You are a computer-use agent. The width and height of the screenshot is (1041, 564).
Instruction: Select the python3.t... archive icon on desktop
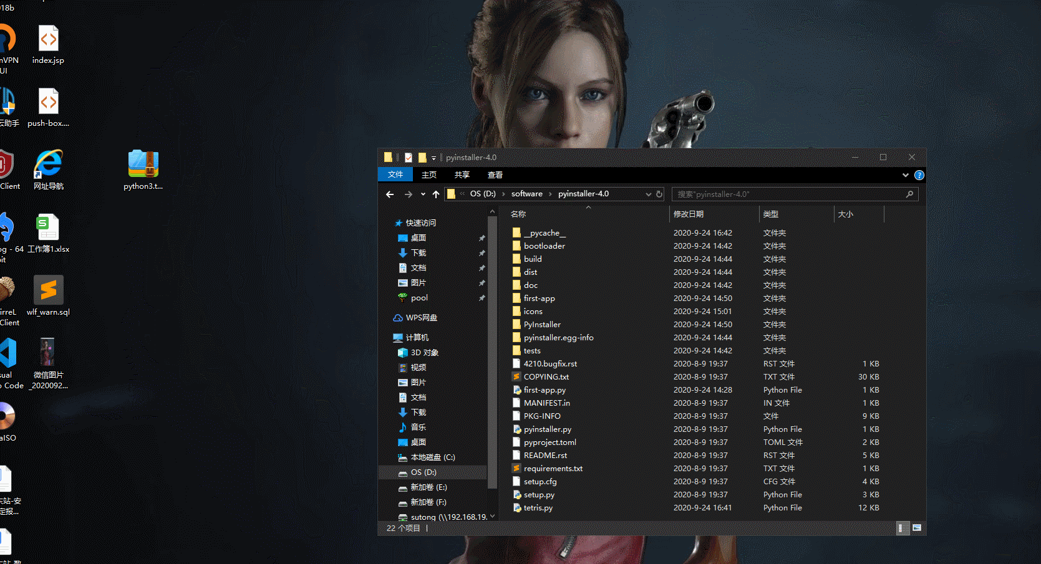click(143, 170)
